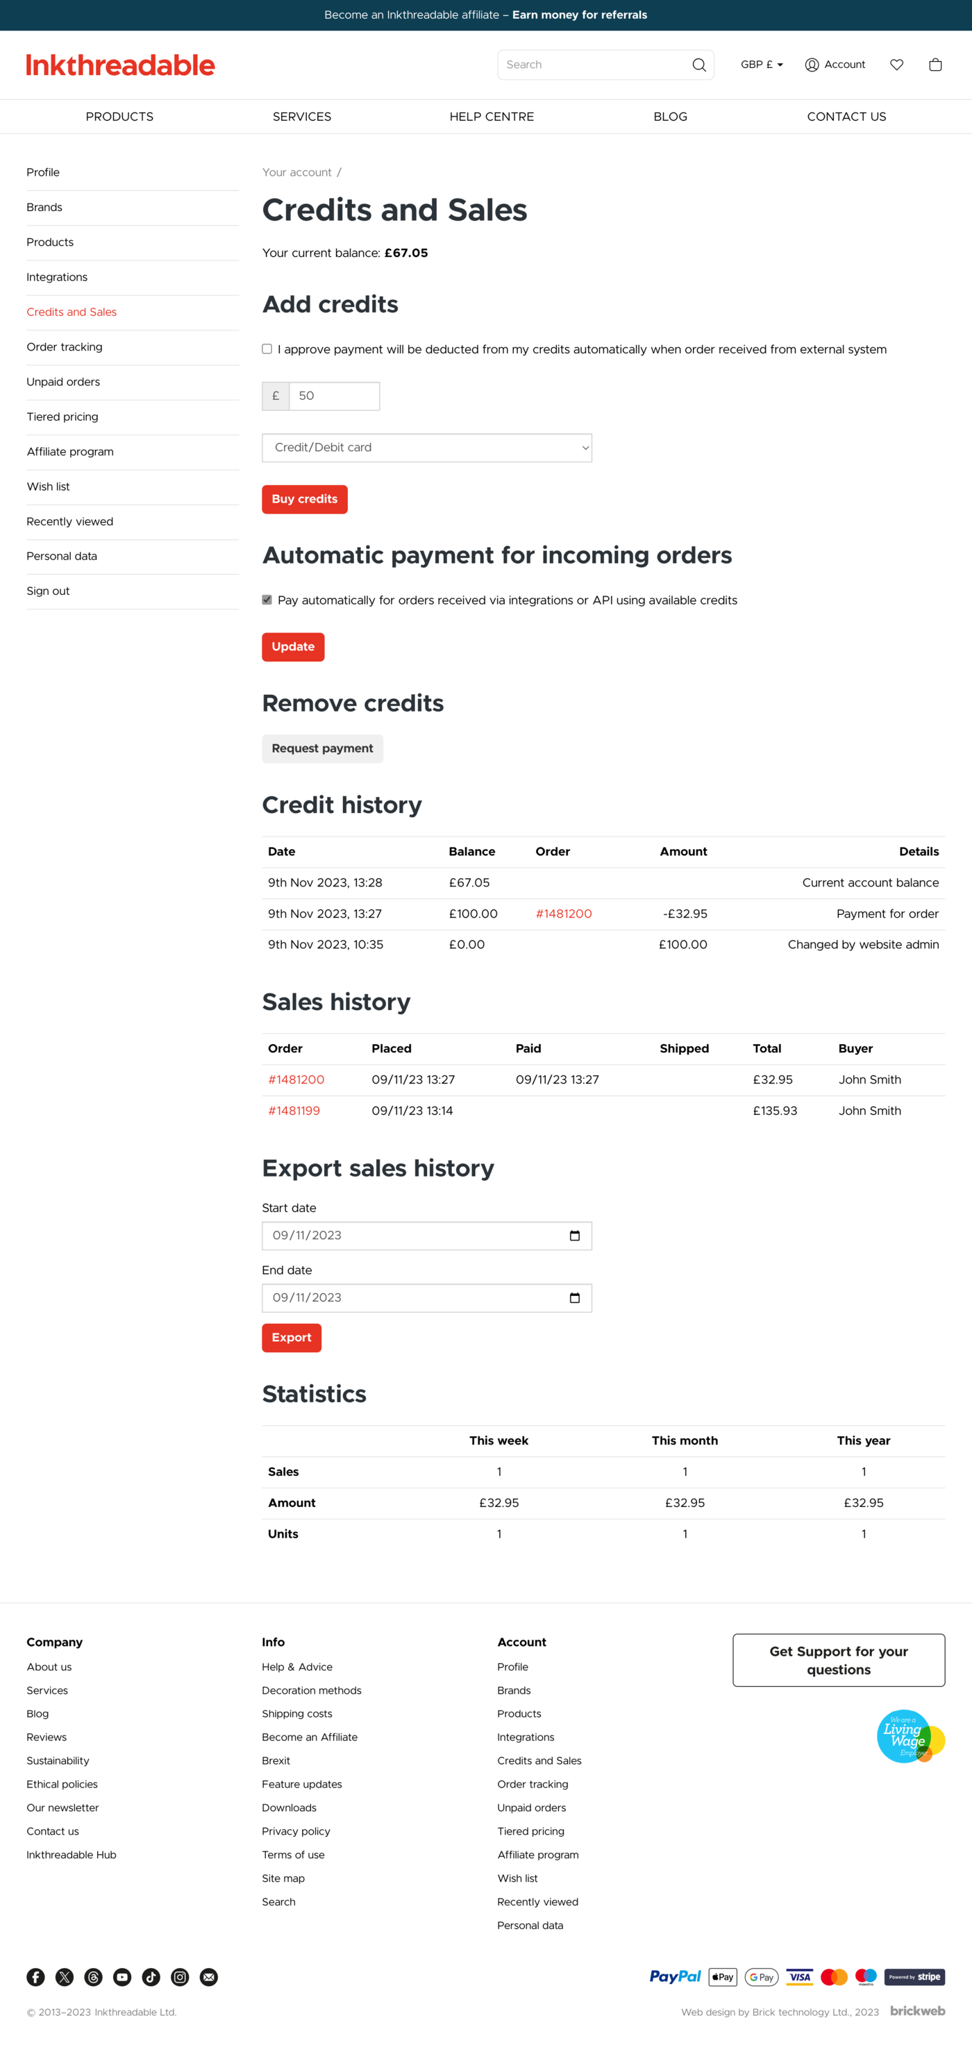Open the Start date calendar picker
The width and height of the screenshot is (972, 2052).
click(574, 1236)
